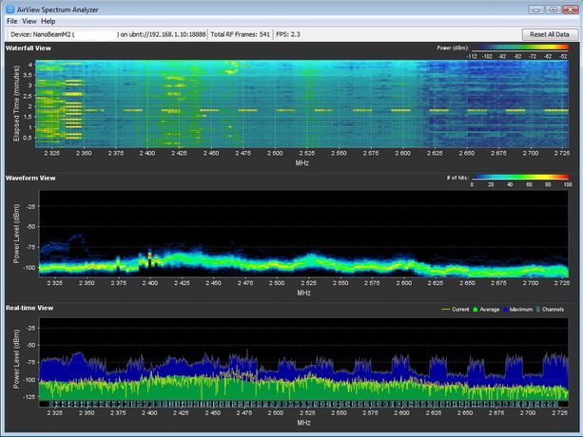This screenshot has width=583, height=437.
Task: Click the Power (dBm) color scale bar
Action: pyautogui.click(x=519, y=47)
